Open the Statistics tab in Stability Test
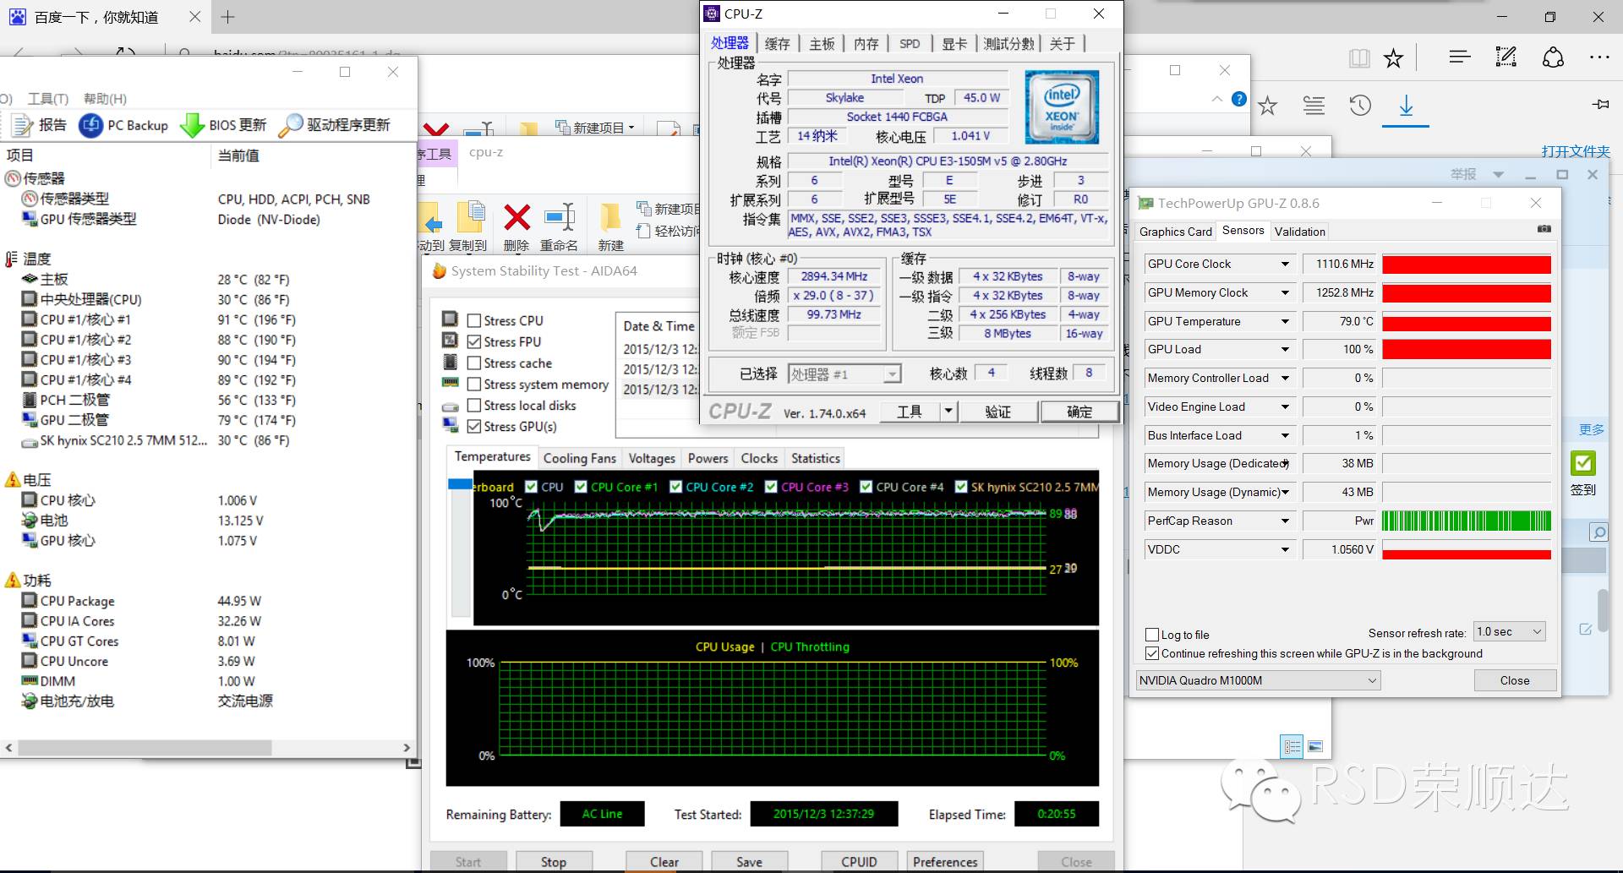 point(816,458)
